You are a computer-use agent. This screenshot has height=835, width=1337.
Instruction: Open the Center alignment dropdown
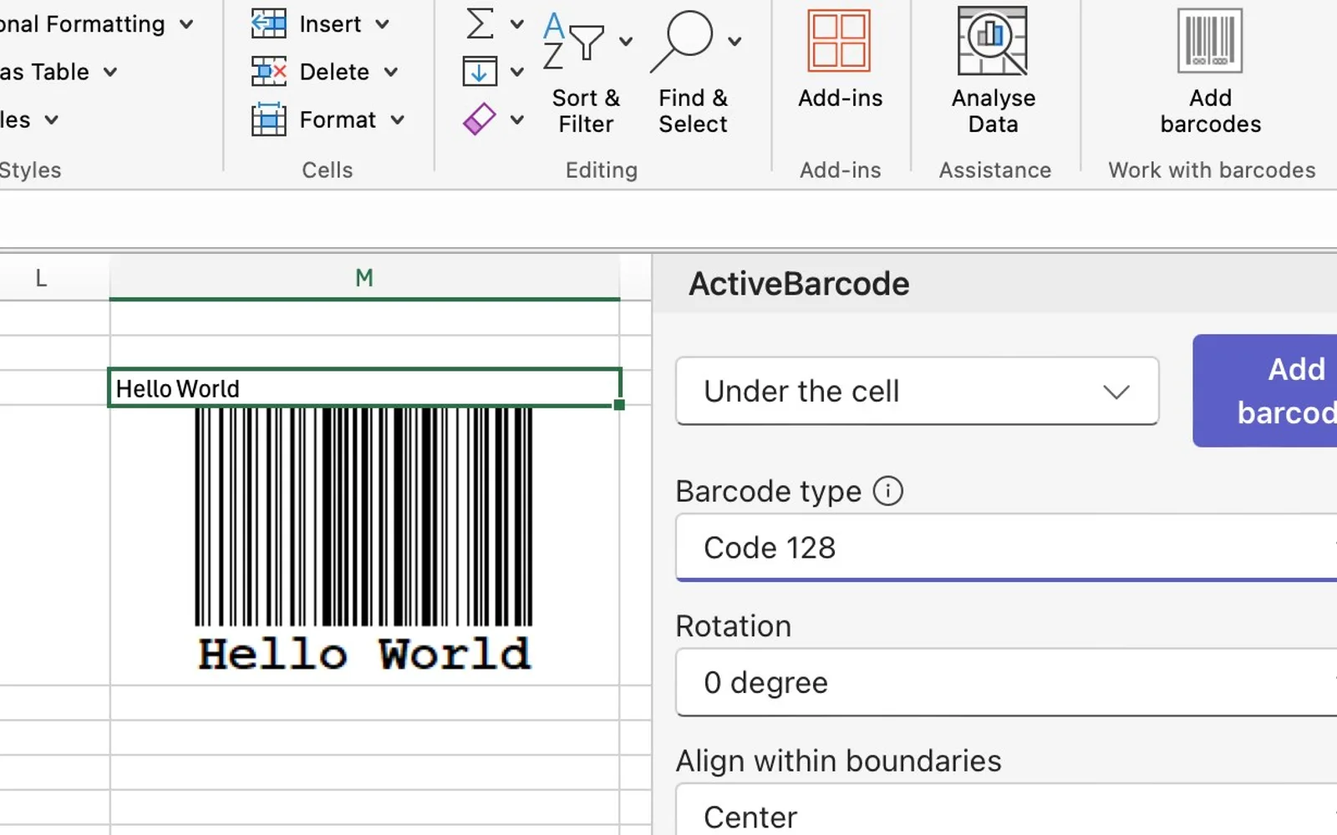click(x=1006, y=810)
